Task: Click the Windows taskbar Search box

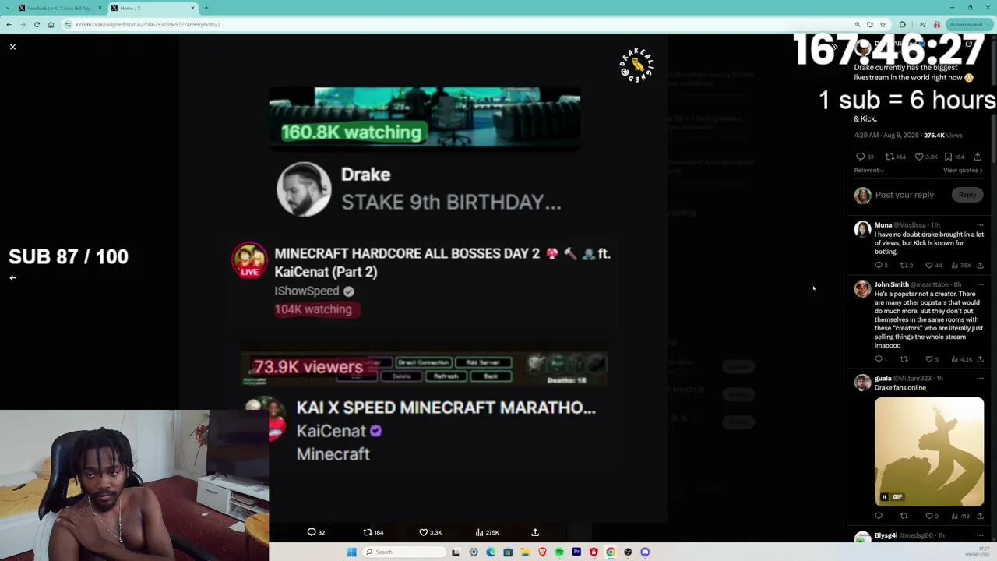Action: pos(404,552)
